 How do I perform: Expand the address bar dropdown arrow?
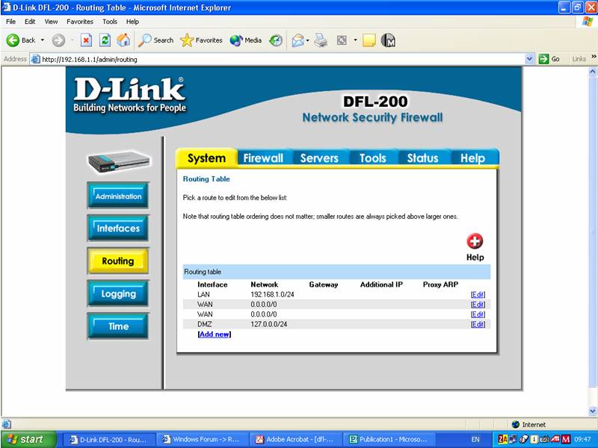pyautogui.click(x=529, y=59)
